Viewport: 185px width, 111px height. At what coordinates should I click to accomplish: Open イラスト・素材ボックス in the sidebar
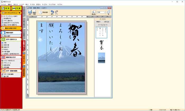point(11,61)
